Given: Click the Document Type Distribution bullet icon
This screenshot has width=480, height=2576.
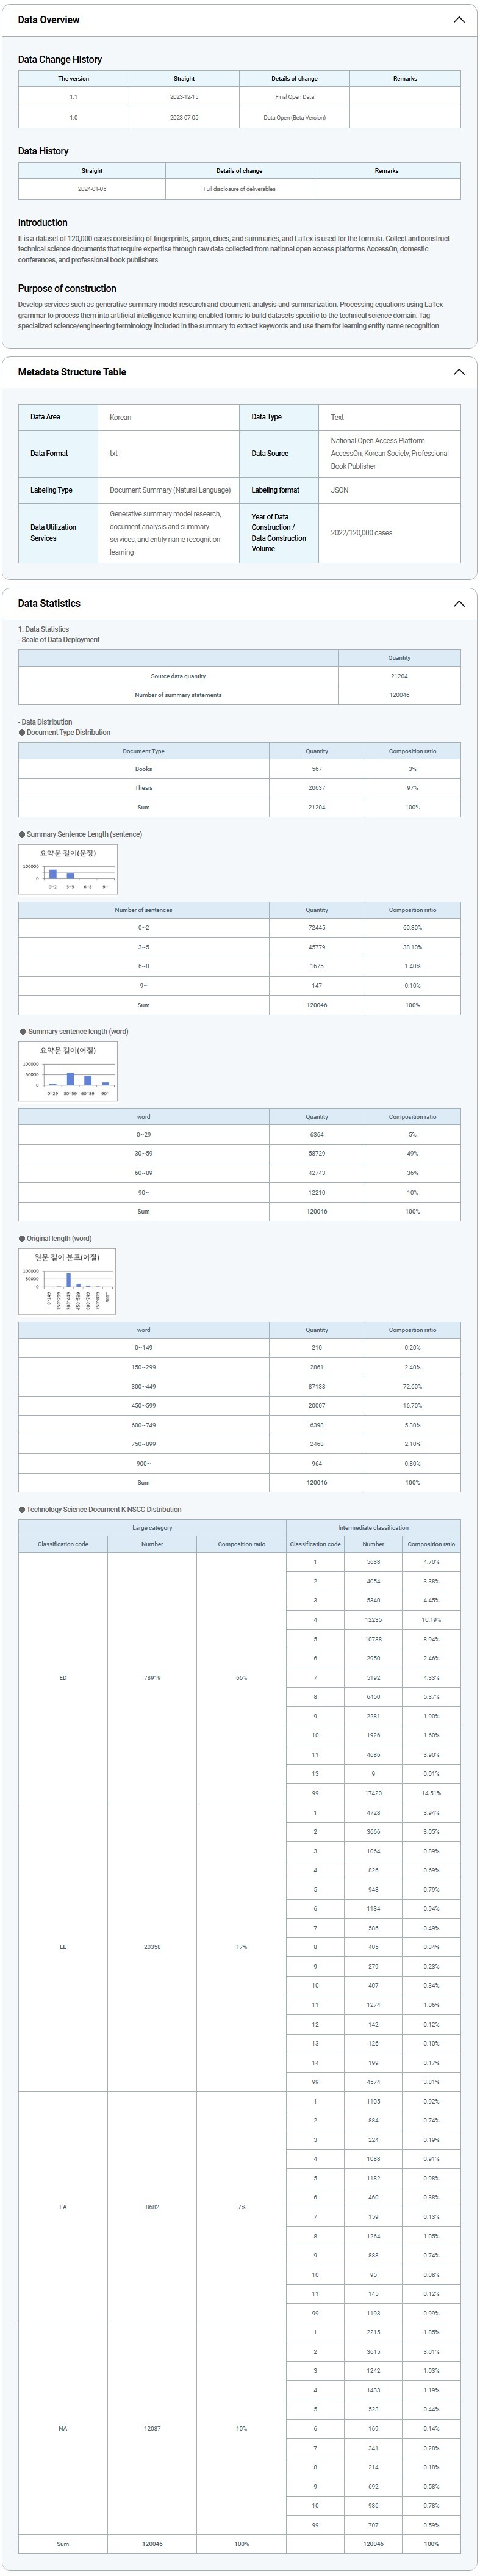Looking at the screenshot, I should coord(22,733).
